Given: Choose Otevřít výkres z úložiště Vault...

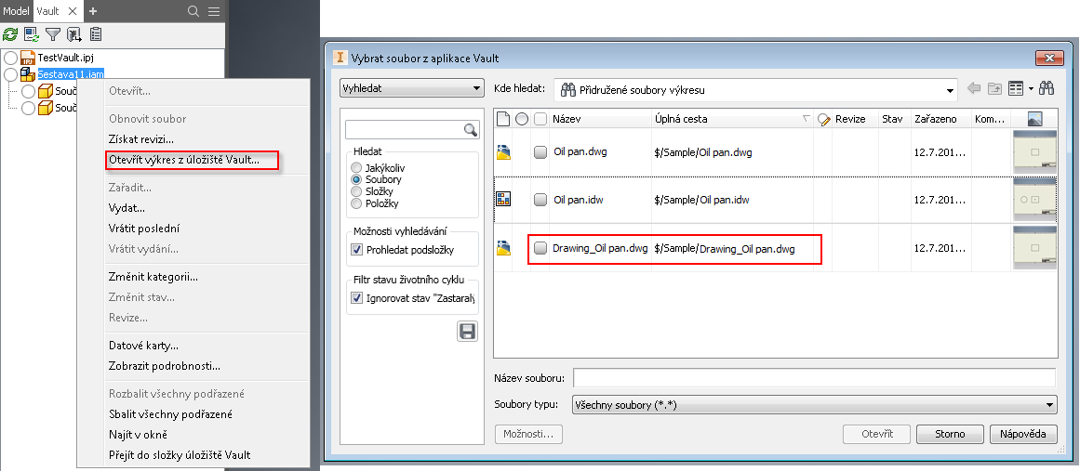Looking at the screenshot, I should point(184,160).
